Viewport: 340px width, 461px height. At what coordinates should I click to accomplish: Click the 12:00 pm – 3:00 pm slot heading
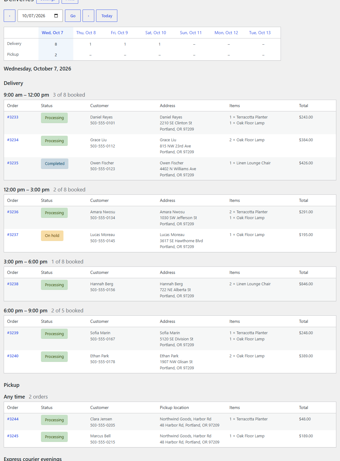coord(26,190)
